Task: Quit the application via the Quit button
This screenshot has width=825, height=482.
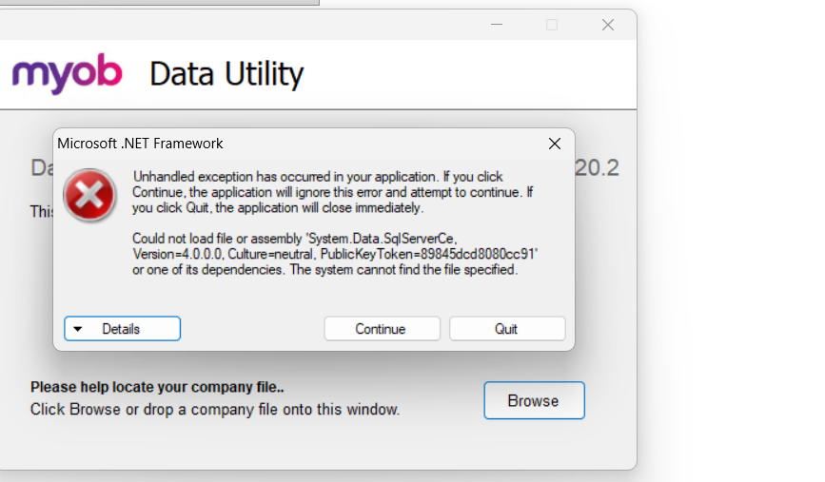Action: pos(506,329)
